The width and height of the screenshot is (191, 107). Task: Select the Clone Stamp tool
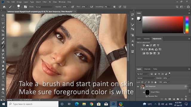(3, 50)
